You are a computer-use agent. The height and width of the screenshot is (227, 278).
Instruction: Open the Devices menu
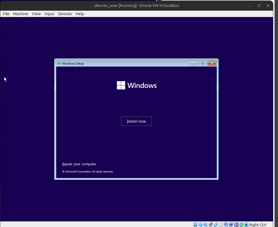click(65, 14)
